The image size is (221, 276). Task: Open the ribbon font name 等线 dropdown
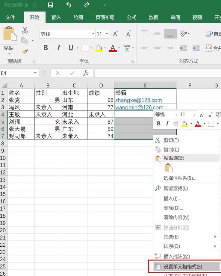pyautogui.click(x=93, y=34)
